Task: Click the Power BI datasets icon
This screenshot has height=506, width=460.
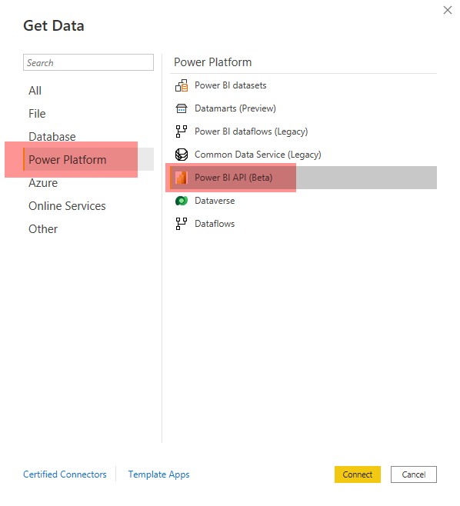Action: point(182,85)
